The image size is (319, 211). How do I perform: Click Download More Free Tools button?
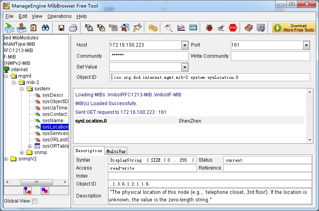coord(293,28)
